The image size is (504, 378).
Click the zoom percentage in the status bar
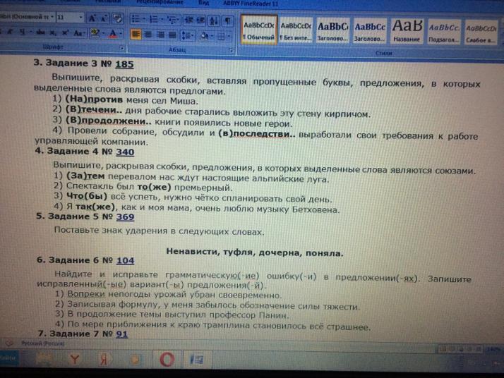(x=493, y=349)
